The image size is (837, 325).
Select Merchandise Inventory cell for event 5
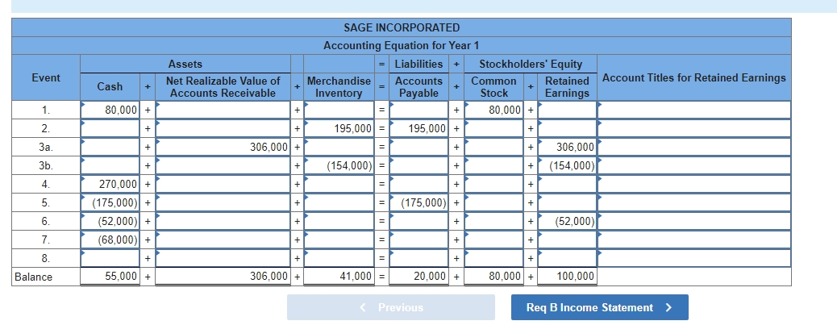(338, 202)
